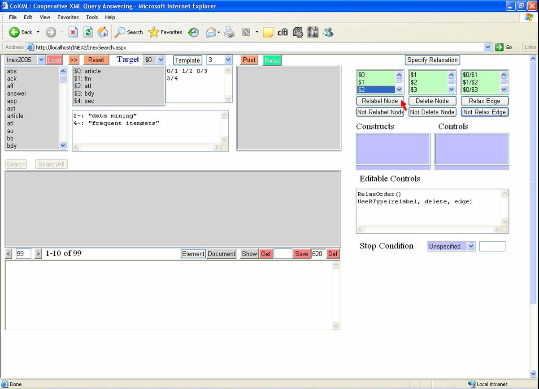Screen dimensions: 539x389
Task: Expand the Stop Condition Unspecified dropdown
Action: (471, 246)
